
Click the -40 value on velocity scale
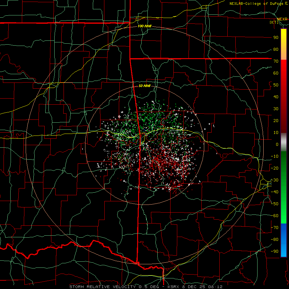coord(275,192)
